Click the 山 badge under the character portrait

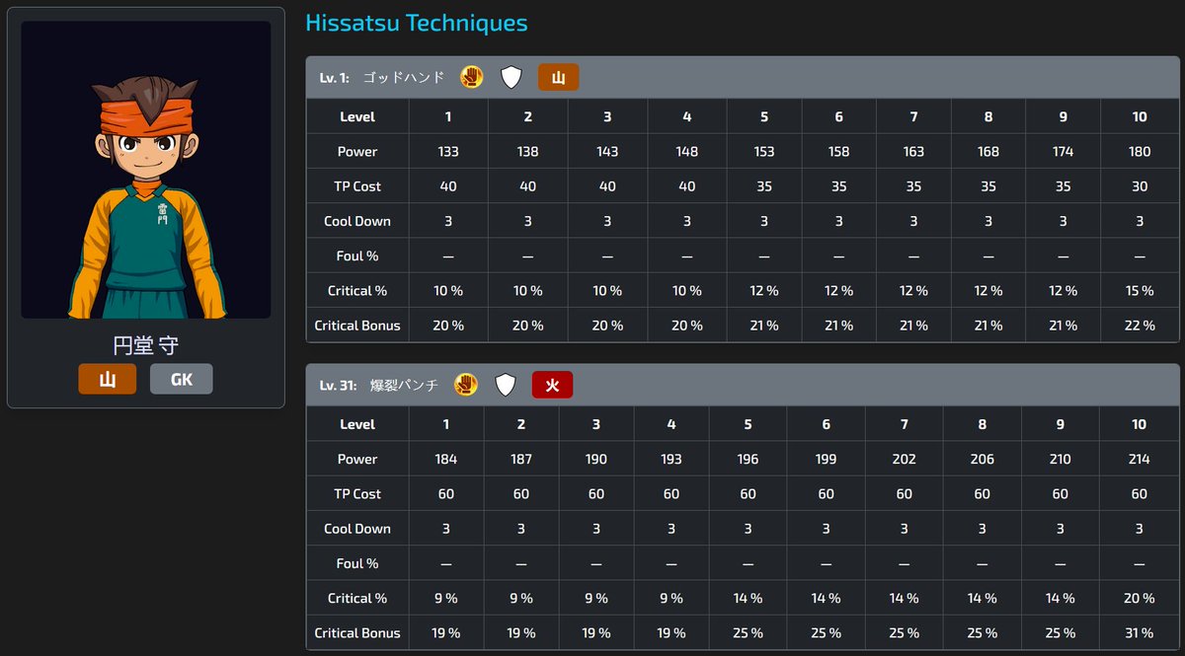pos(108,379)
